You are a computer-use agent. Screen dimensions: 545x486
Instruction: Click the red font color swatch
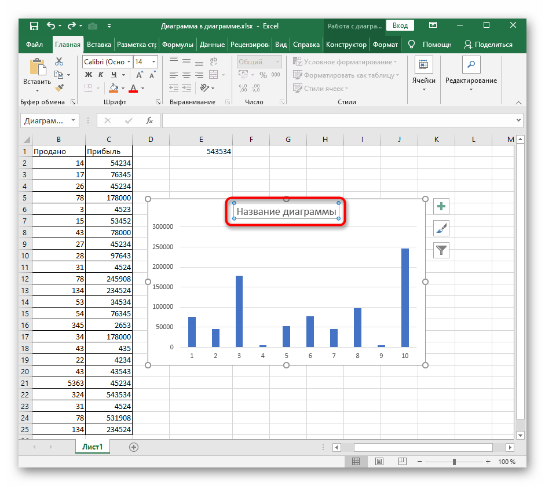(x=133, y=89)
